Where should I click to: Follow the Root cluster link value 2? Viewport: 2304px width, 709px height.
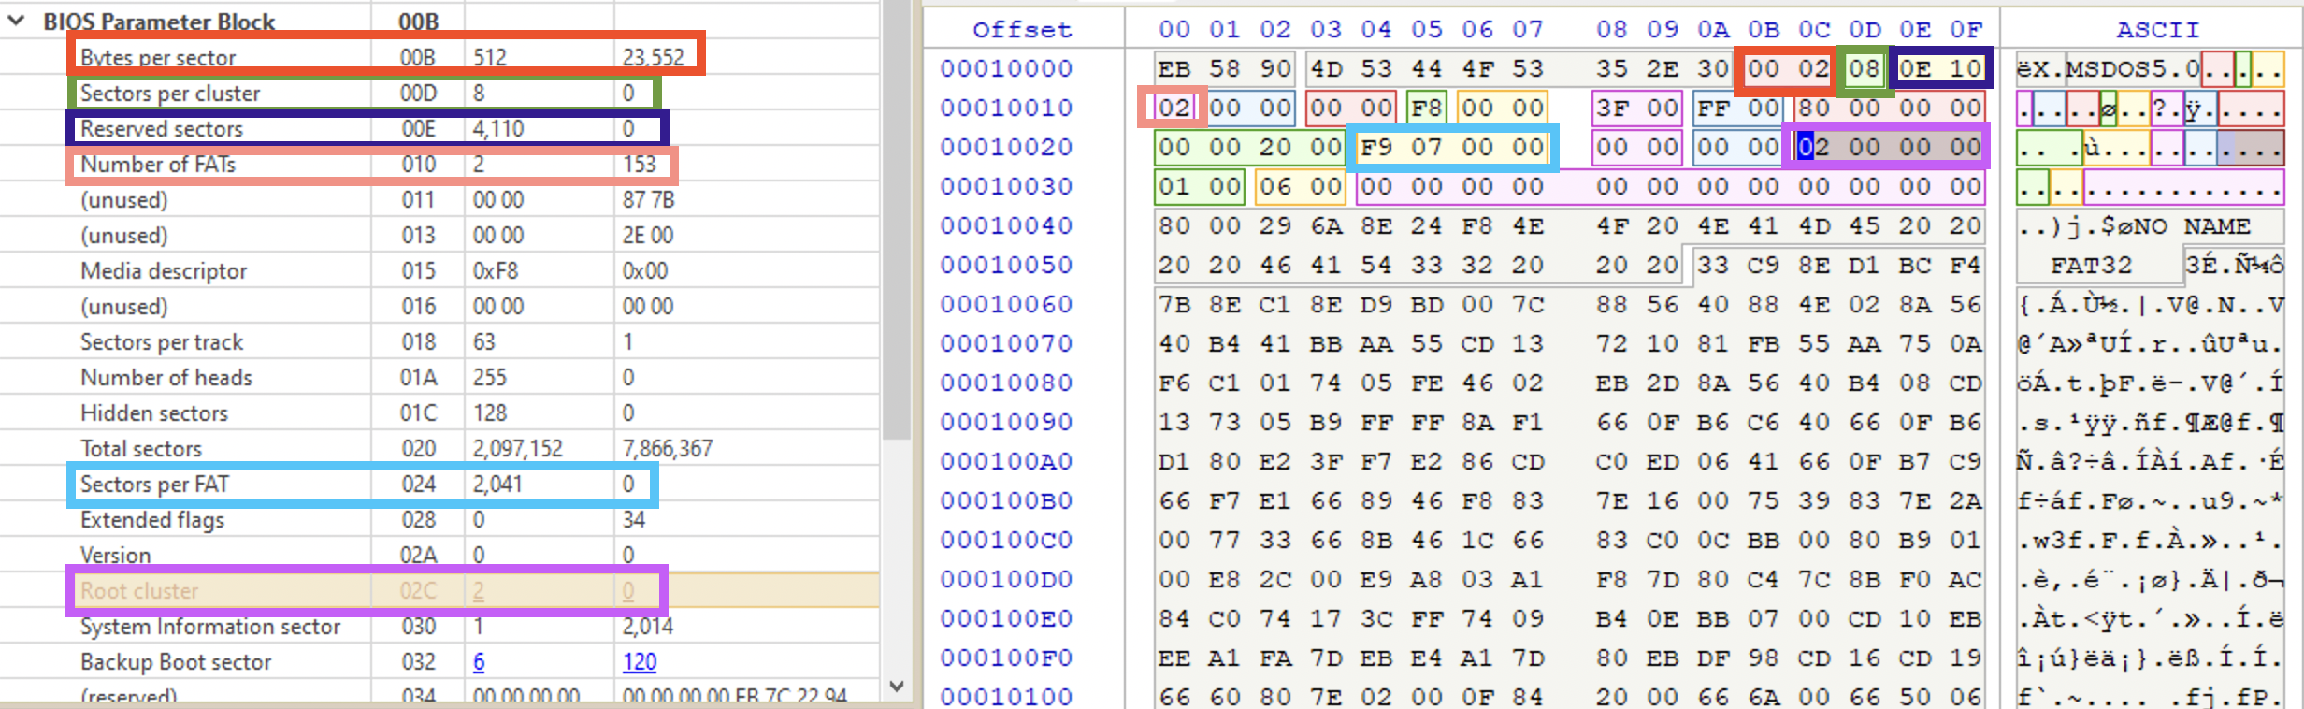point(479,590)
